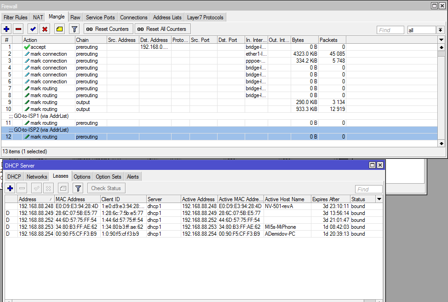The width and height of the screenshot is (448, 302).
Task: Switch to Filter Rules tab
Action: (x=16, y=17)
